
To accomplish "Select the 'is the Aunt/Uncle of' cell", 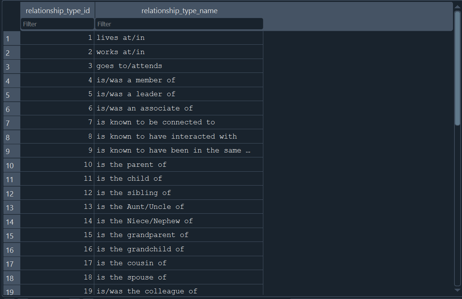I will tap(179, 207).
